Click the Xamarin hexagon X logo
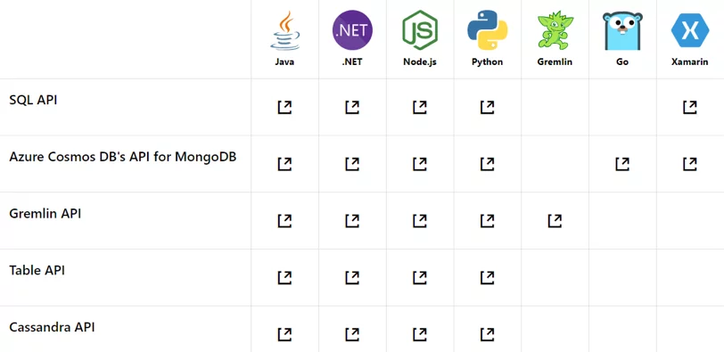This screenshot has width=724, height=352. click(x=690, y=30)
